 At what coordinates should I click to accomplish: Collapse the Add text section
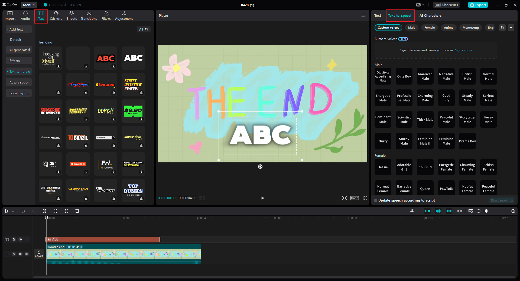click(19, 29)
